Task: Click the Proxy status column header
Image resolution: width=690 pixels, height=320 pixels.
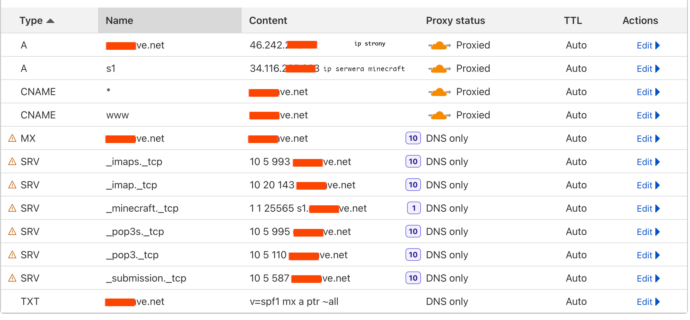Action: [455, 21]
